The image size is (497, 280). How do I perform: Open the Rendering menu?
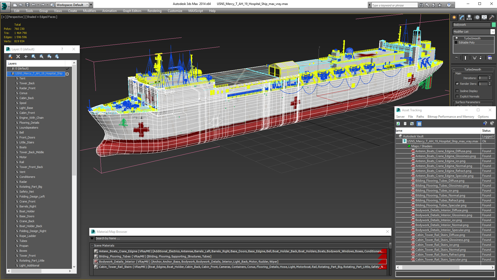click(x=155, y=11)
